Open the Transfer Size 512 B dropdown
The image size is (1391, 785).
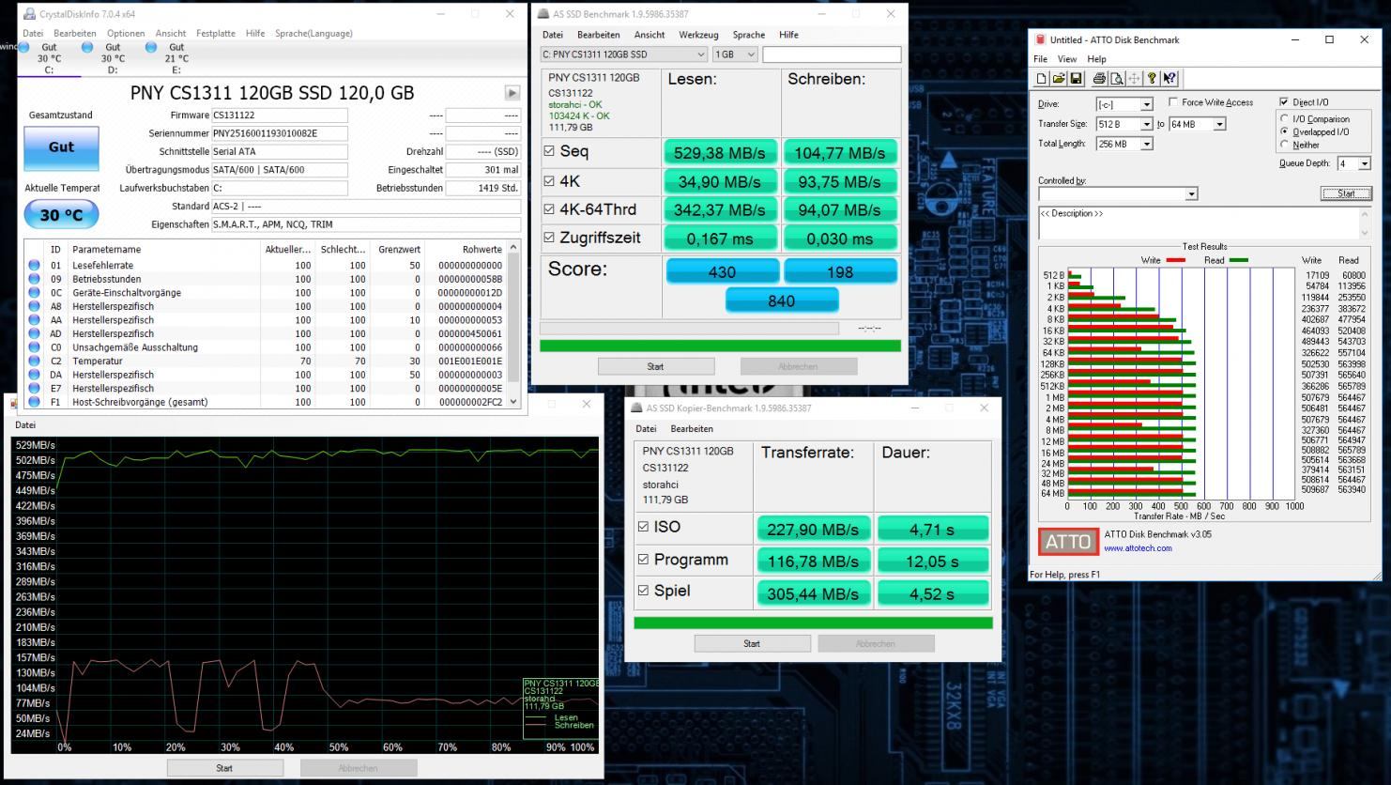tap(1146, 124)
